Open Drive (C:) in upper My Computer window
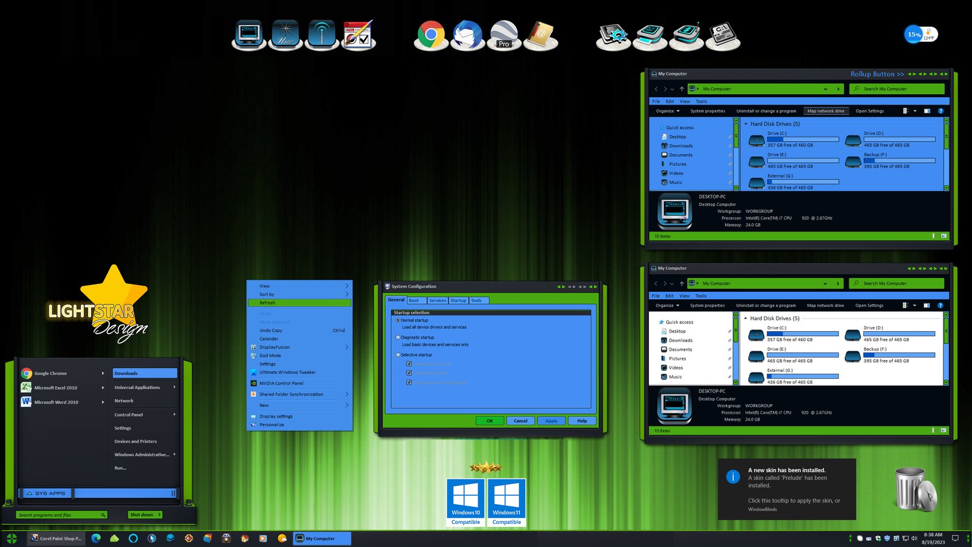972x547 pixels. click(793, 140)
